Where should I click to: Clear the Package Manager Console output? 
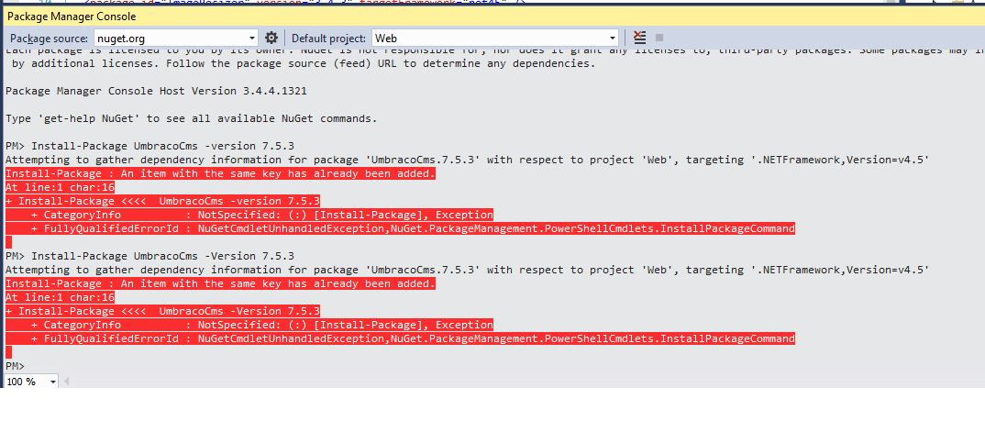[x=639, y=38]
